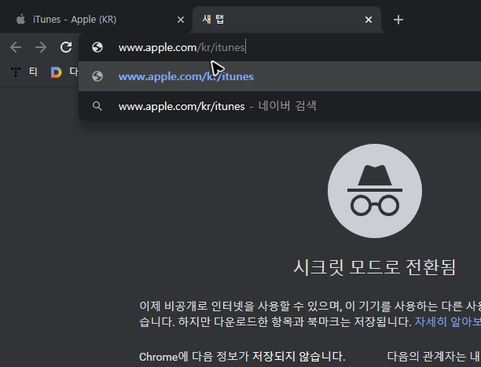The width and height of the screenshot is (481, 367).
Task: Choose the 네이버 검색 search suggestion
Action: [x=280, y=106]
